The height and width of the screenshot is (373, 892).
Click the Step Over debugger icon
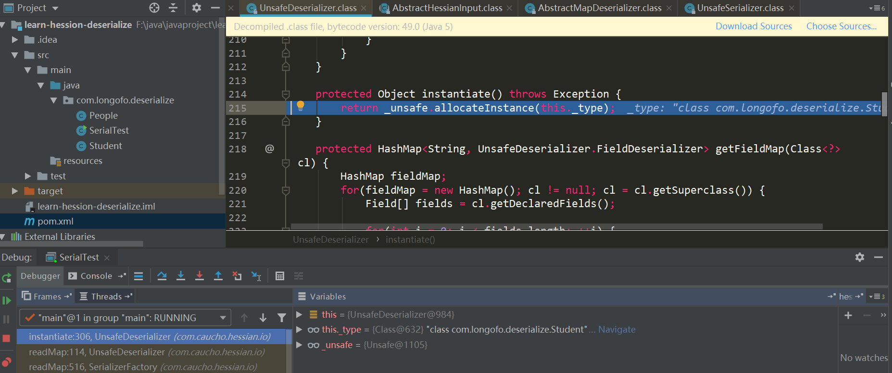tap(162, 276)
